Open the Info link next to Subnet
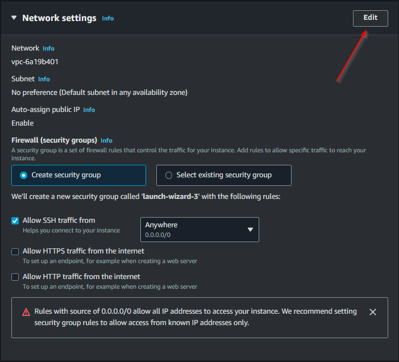This screenshot has width=399, height=362. [x=44, y=79]
